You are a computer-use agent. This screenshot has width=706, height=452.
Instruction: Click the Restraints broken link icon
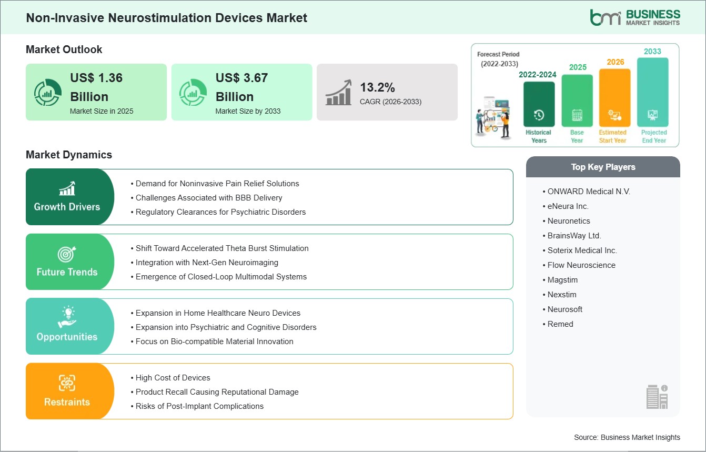tap(67, 383)
